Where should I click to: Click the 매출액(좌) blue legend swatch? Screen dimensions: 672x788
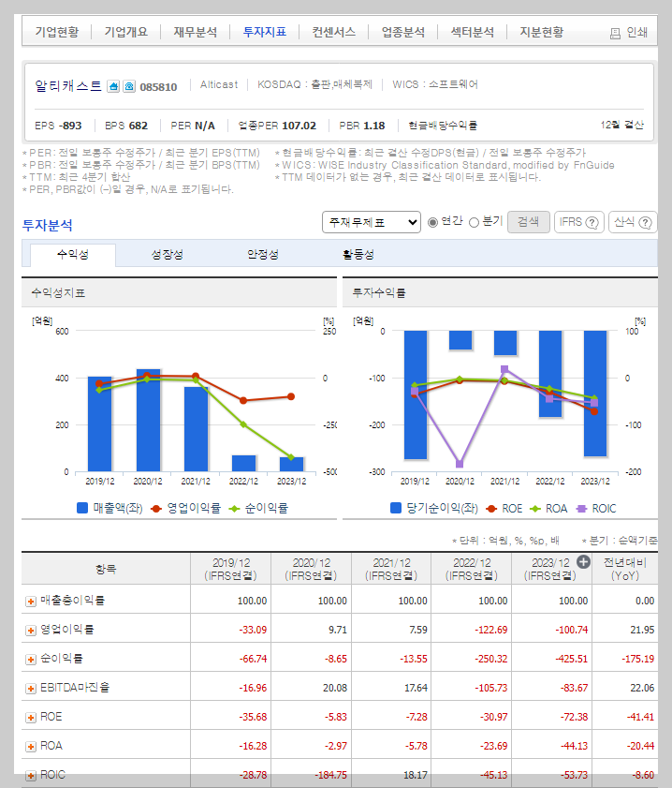pyautogui.click(x=82, y=508)
